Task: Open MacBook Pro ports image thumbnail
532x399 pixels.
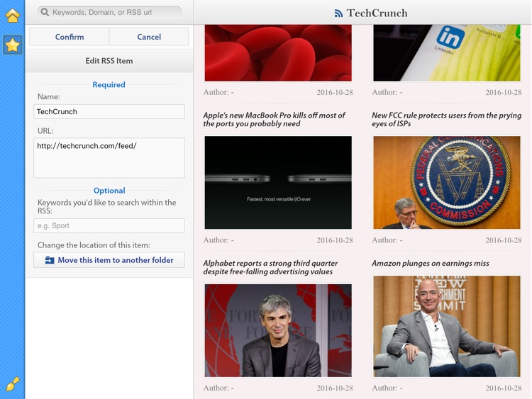Action: pyautogui.click(x=278, y=182)
